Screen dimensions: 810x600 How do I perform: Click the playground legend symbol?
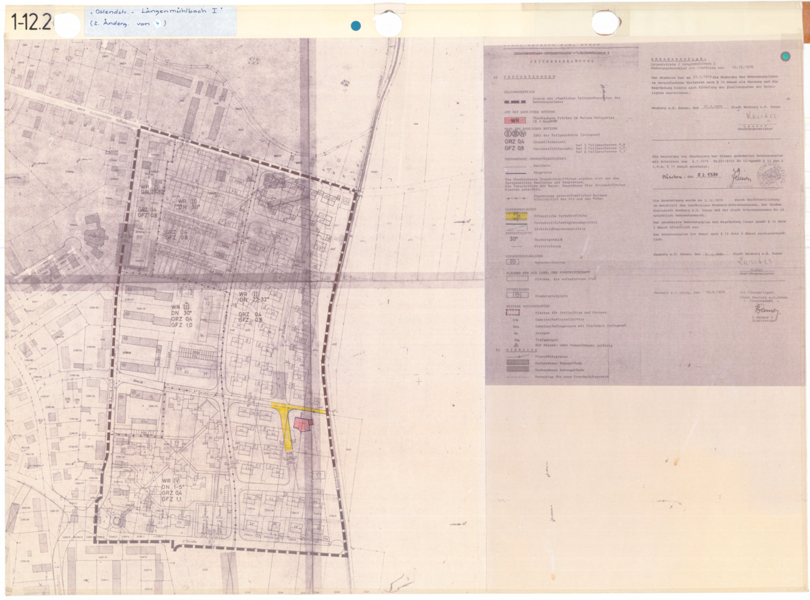click(518, 295)
